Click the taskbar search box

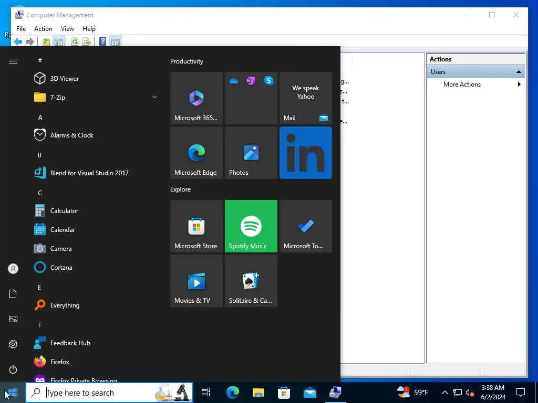click(110, 393)
